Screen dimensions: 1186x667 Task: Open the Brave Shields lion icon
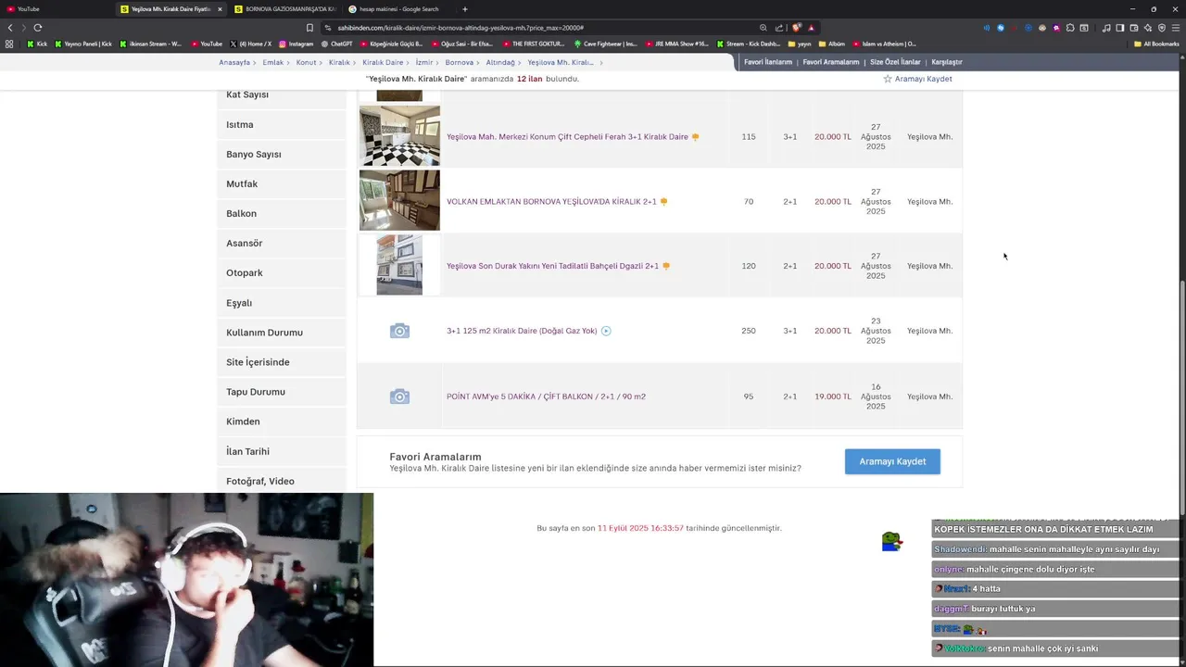click(x=796, y=28)
